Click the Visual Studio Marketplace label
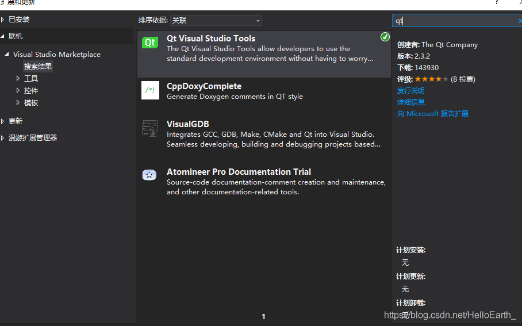This screenshot has height=326, width=522. tap(57, 54)
